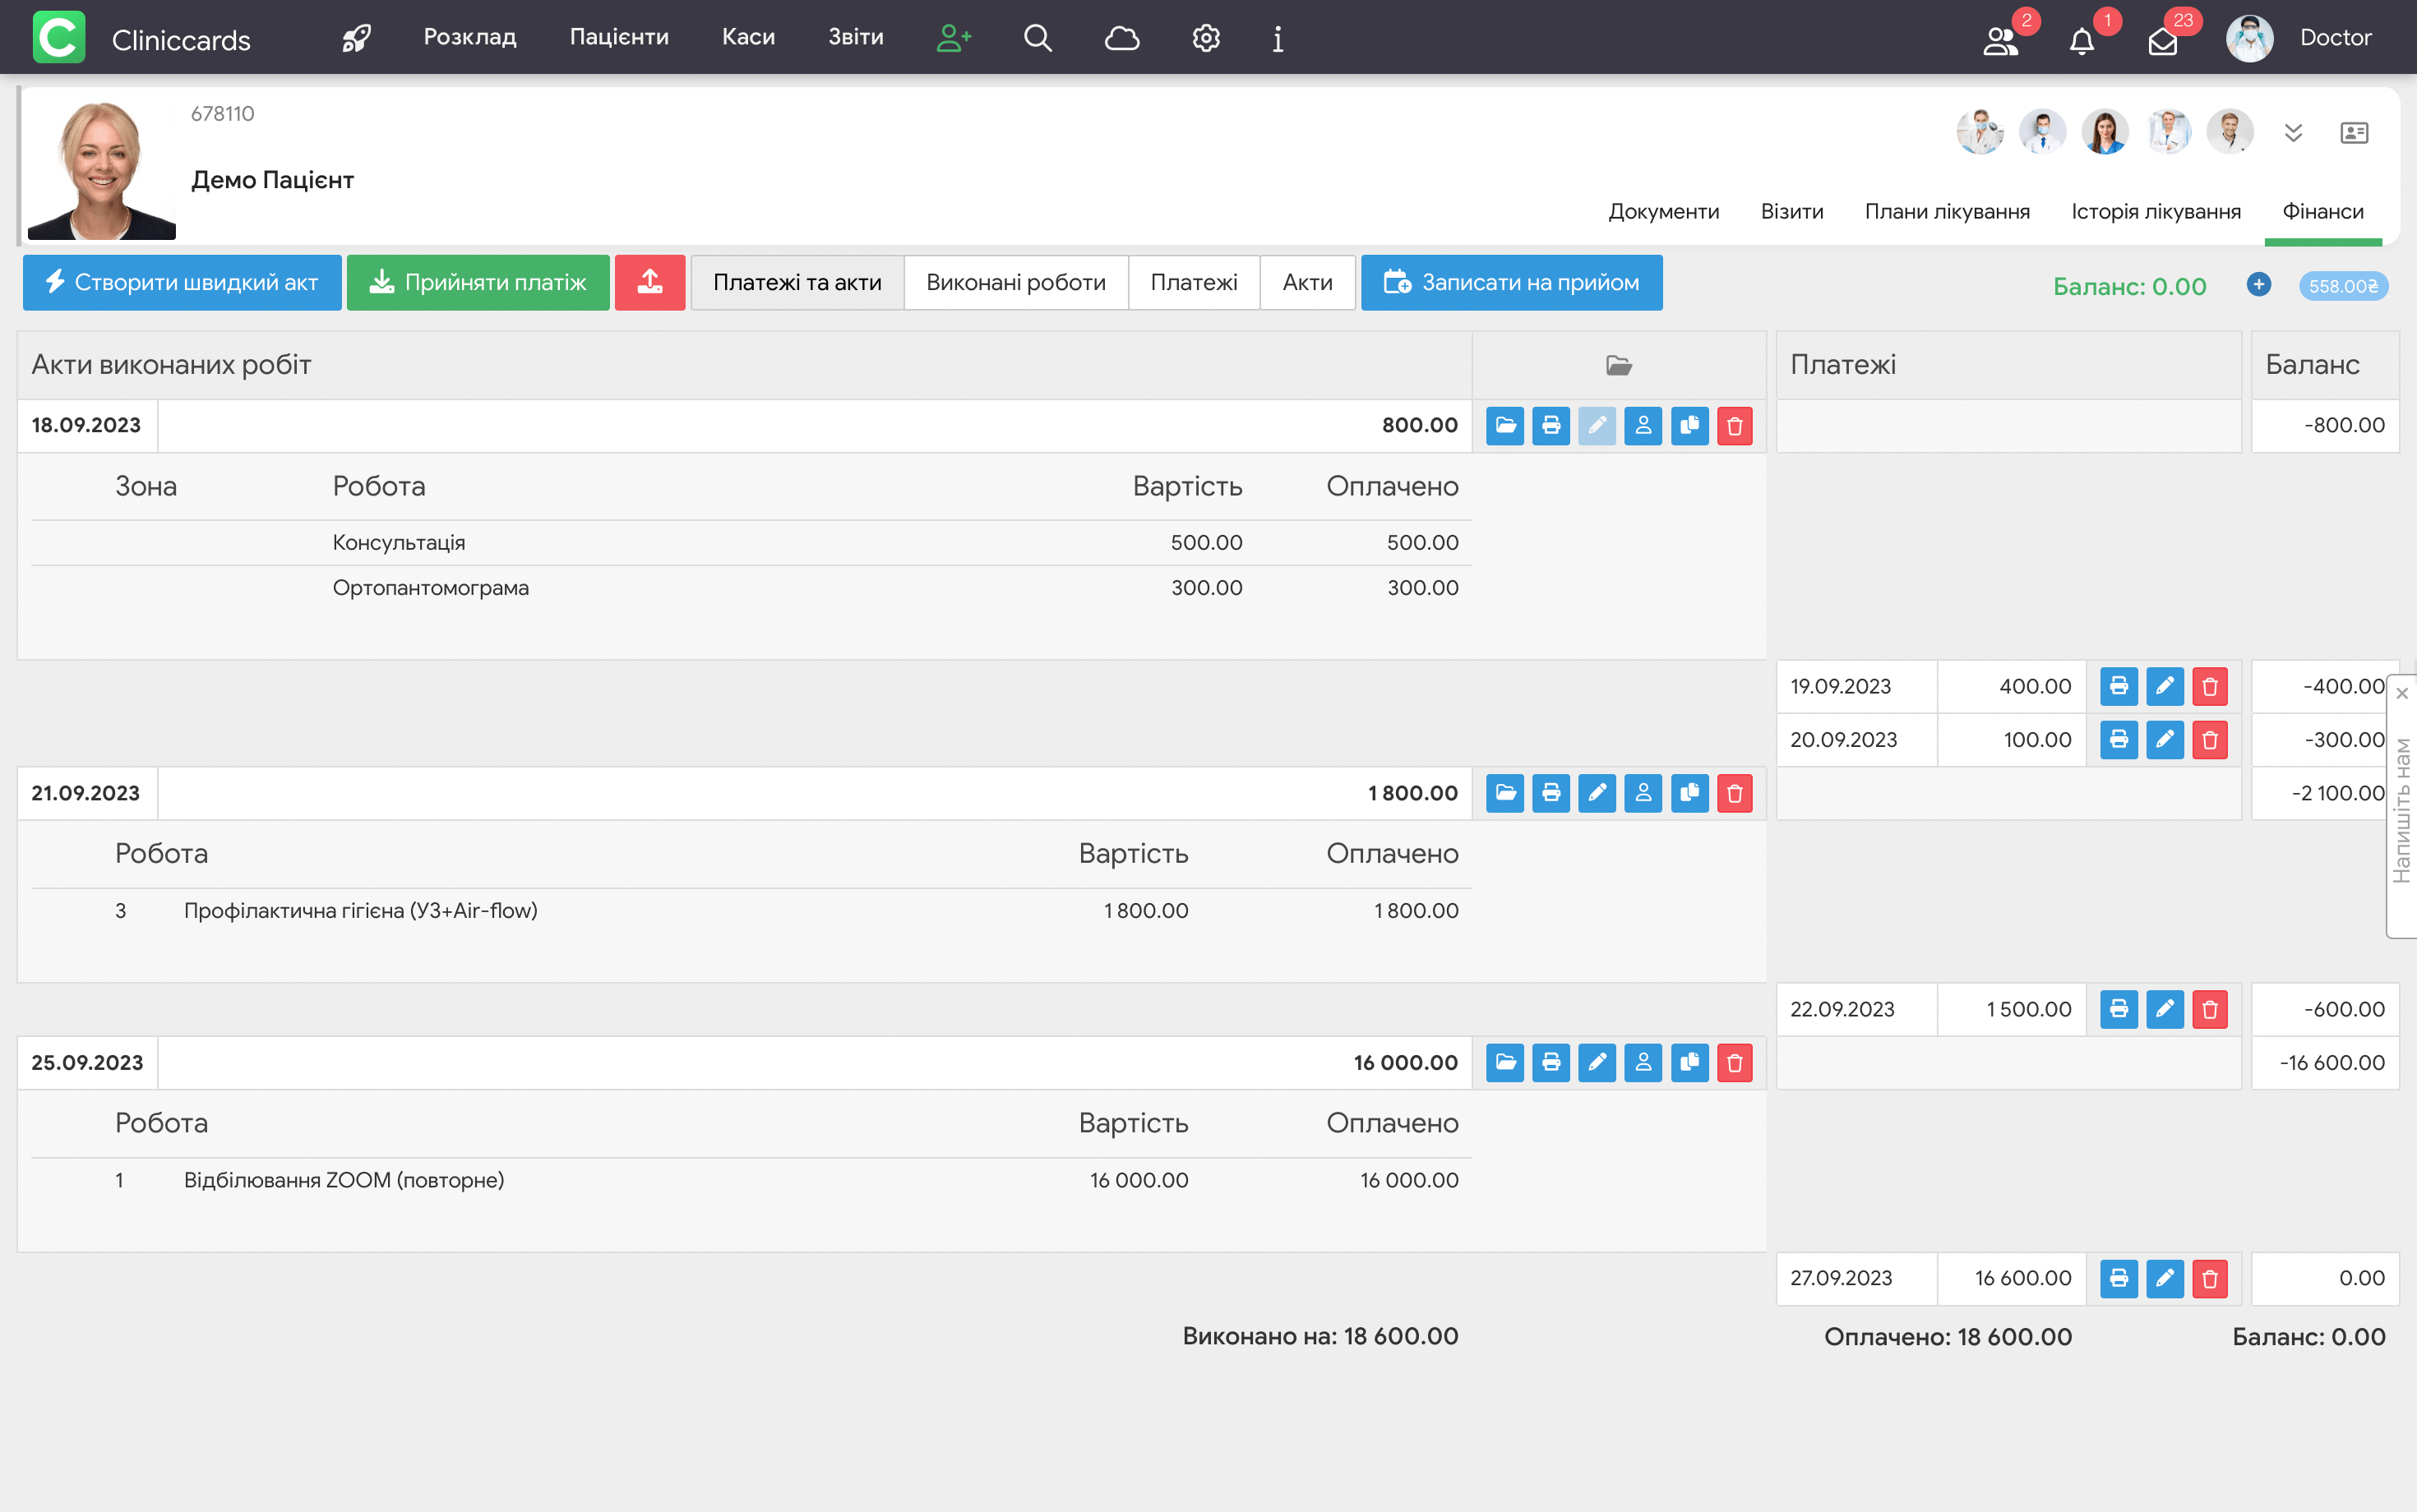Duplicate the 25.09.2023 act
The image size is (2417, 1512).
[x=1689, y=1063]
